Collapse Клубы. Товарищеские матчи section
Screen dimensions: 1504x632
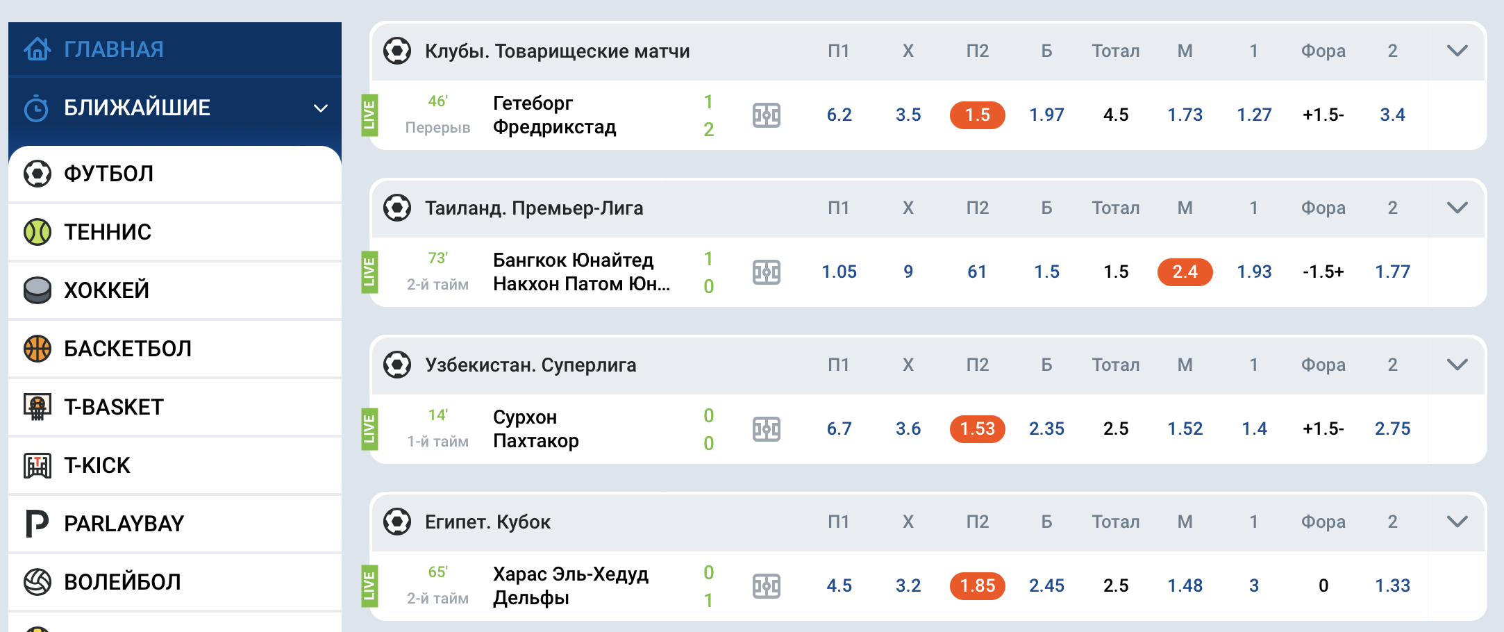coord(1457,51)
